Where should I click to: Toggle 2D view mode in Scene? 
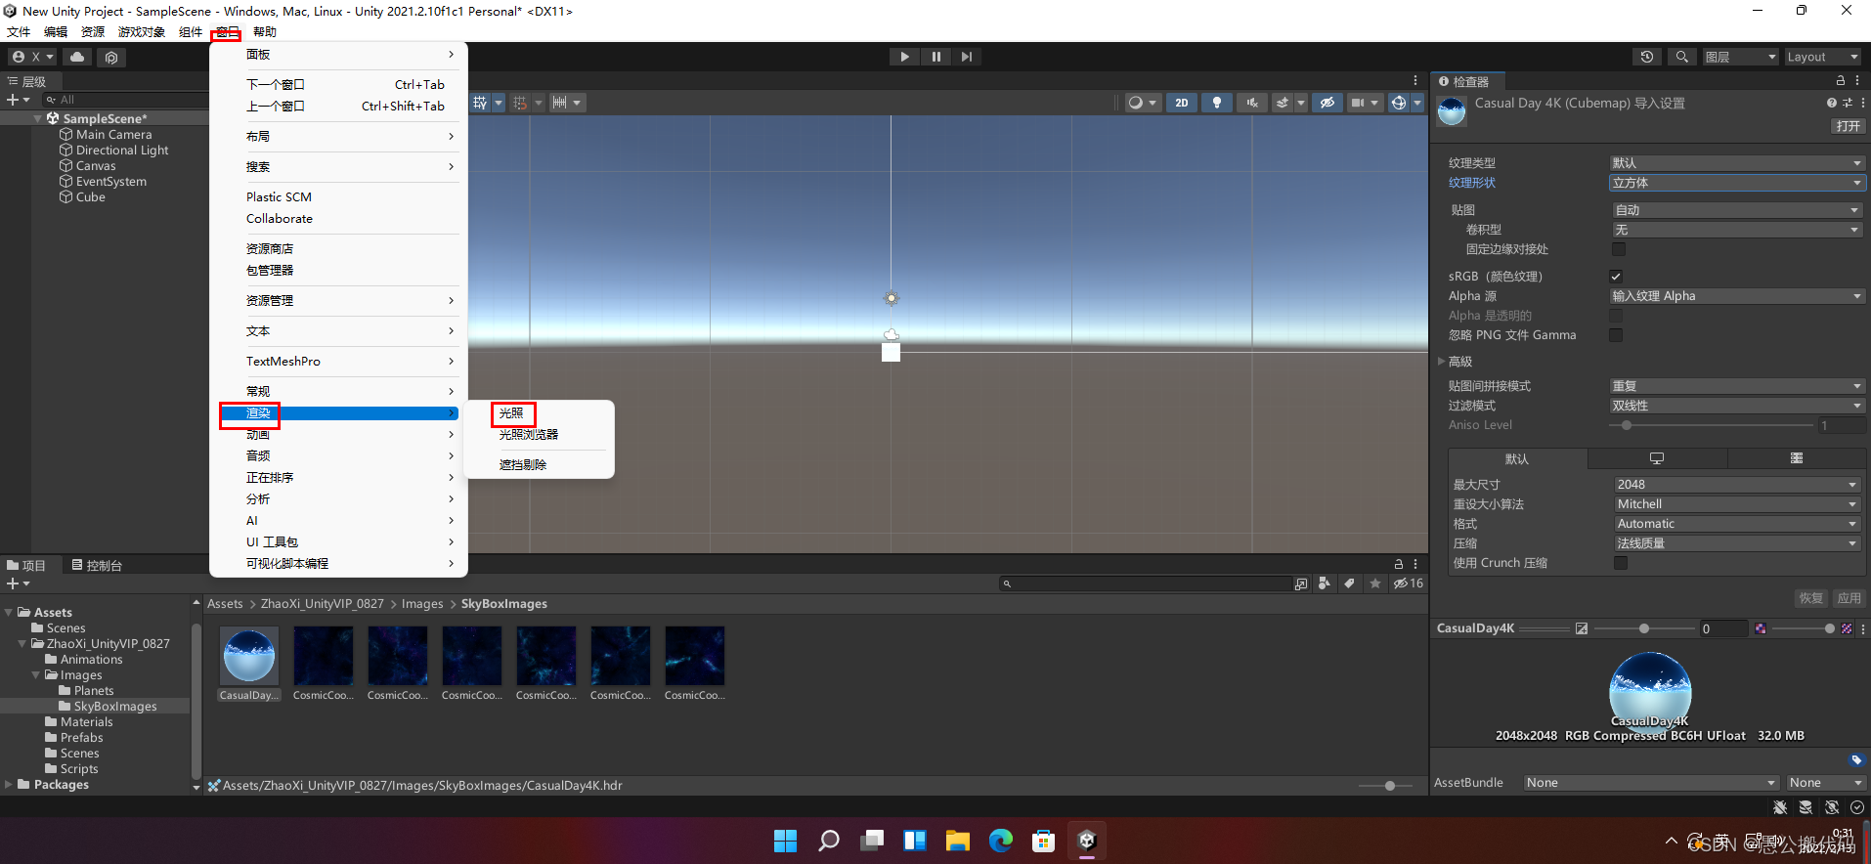pyautogui.click(x=1182, y=103)
